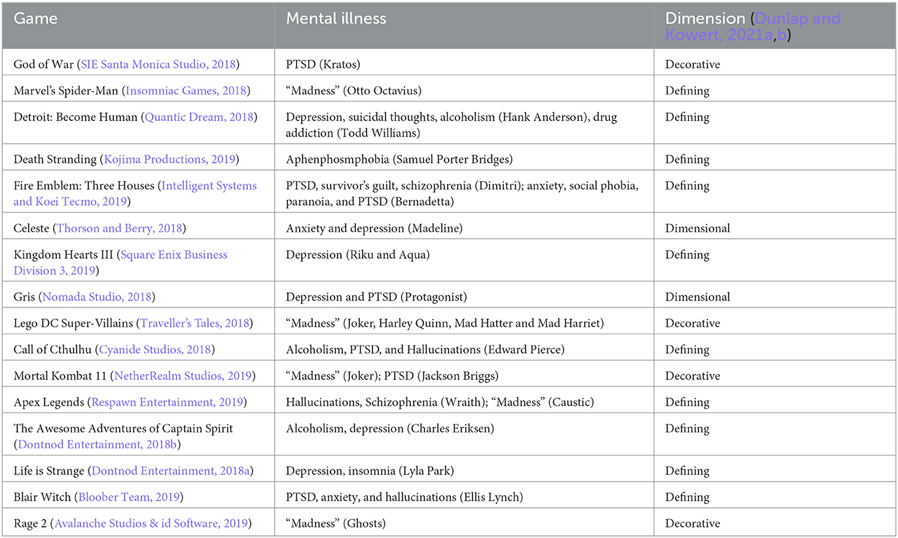This screenshot has height=538, width=898.
Task: Select the 'Game' column header
Action: coord(35,18)
